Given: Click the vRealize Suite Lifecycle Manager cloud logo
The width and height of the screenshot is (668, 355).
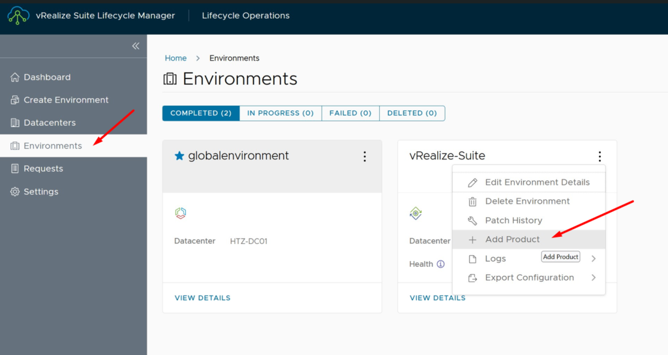Looking at the screenshot, I should click(18, 16).
